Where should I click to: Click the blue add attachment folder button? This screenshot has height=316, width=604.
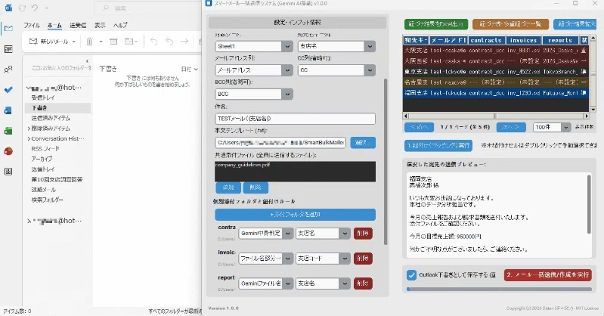click(295, 215)
